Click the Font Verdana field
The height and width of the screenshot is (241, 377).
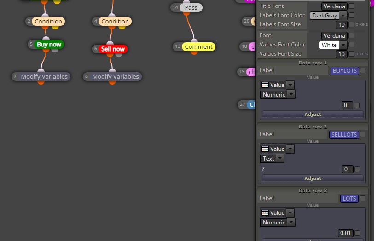(334, 36)
